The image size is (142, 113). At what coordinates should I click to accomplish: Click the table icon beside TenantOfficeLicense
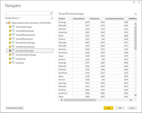(x=13, y=39)
